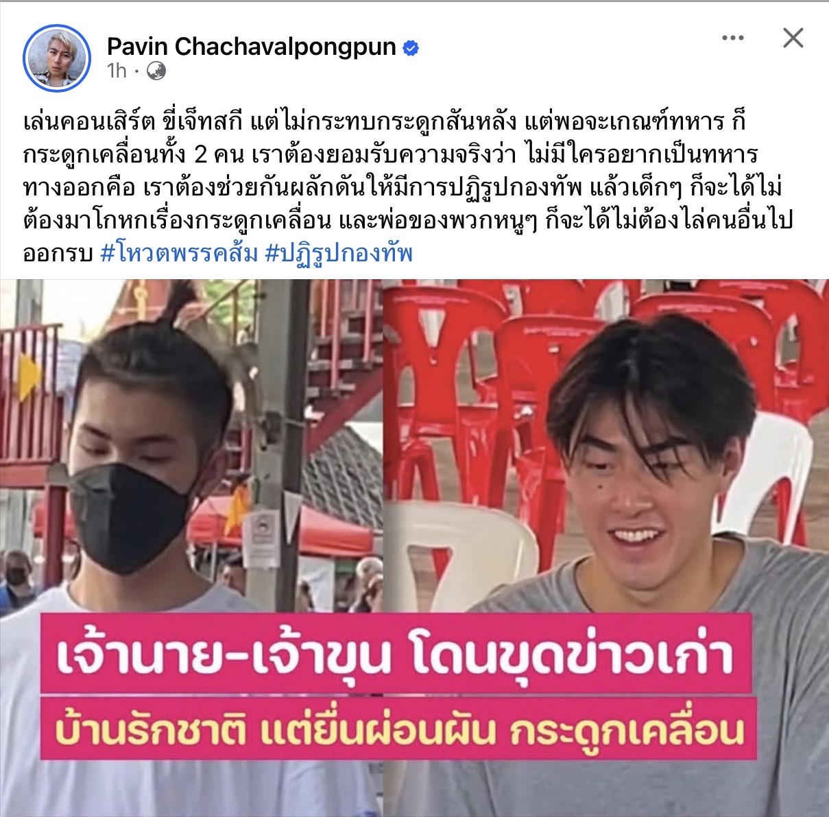
Task: Open the Pavin Chachavalpongpun profile name link
Action: (x=252, y=47)
